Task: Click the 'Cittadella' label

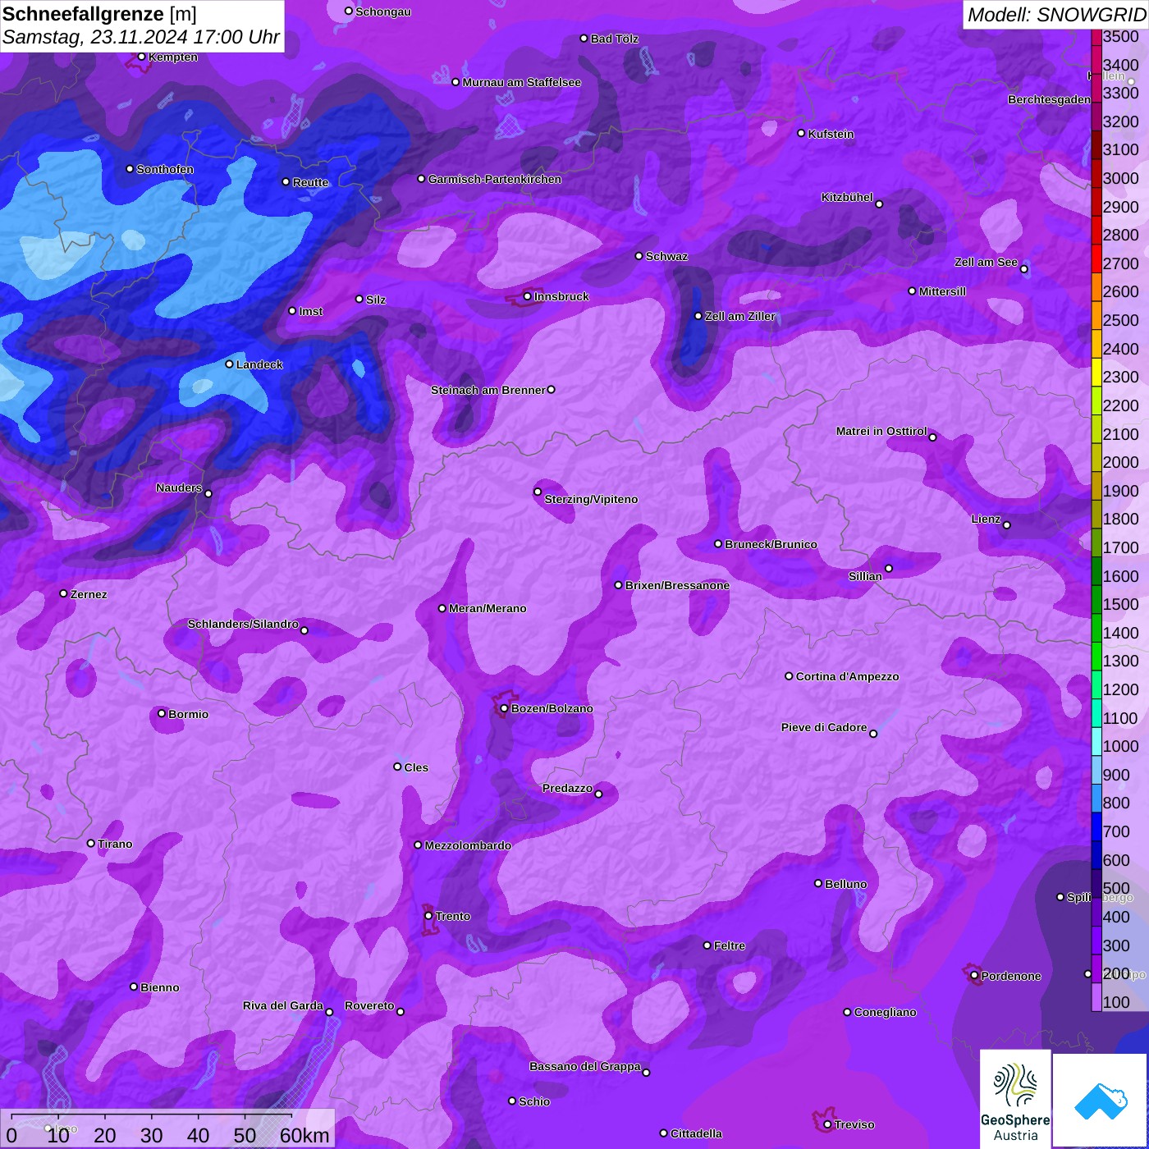Action: pyautogui.click(x=697, y=1133)
